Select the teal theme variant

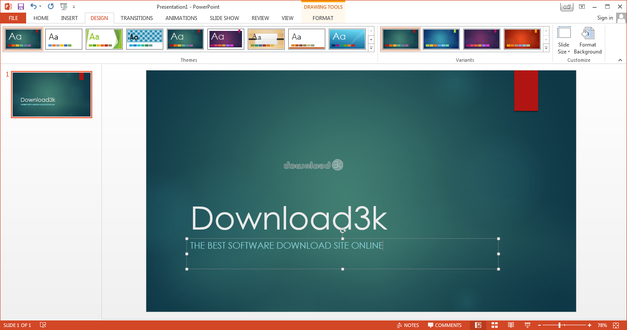click(x=401, y=39)
